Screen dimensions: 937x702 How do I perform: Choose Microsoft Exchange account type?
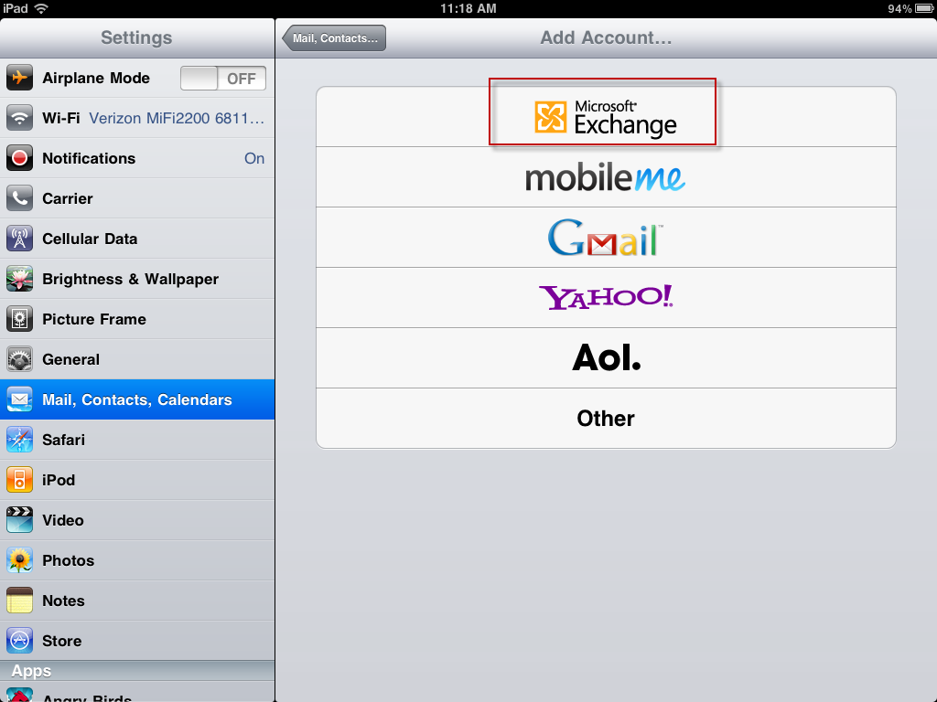(x=606, y=117)
